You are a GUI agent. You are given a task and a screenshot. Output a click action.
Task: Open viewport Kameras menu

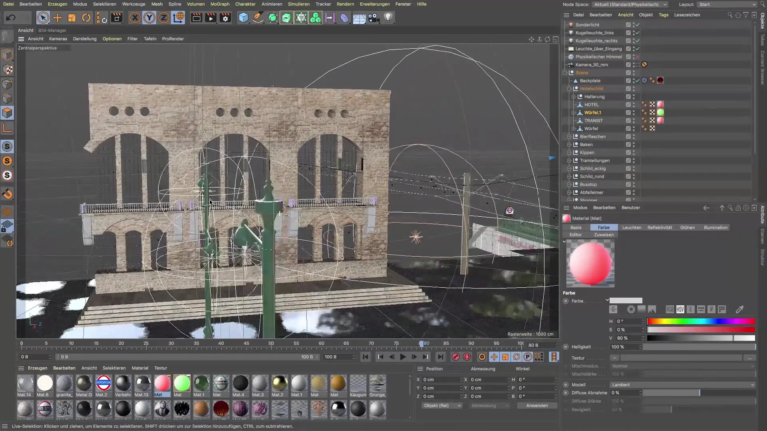tap(58, 39)
